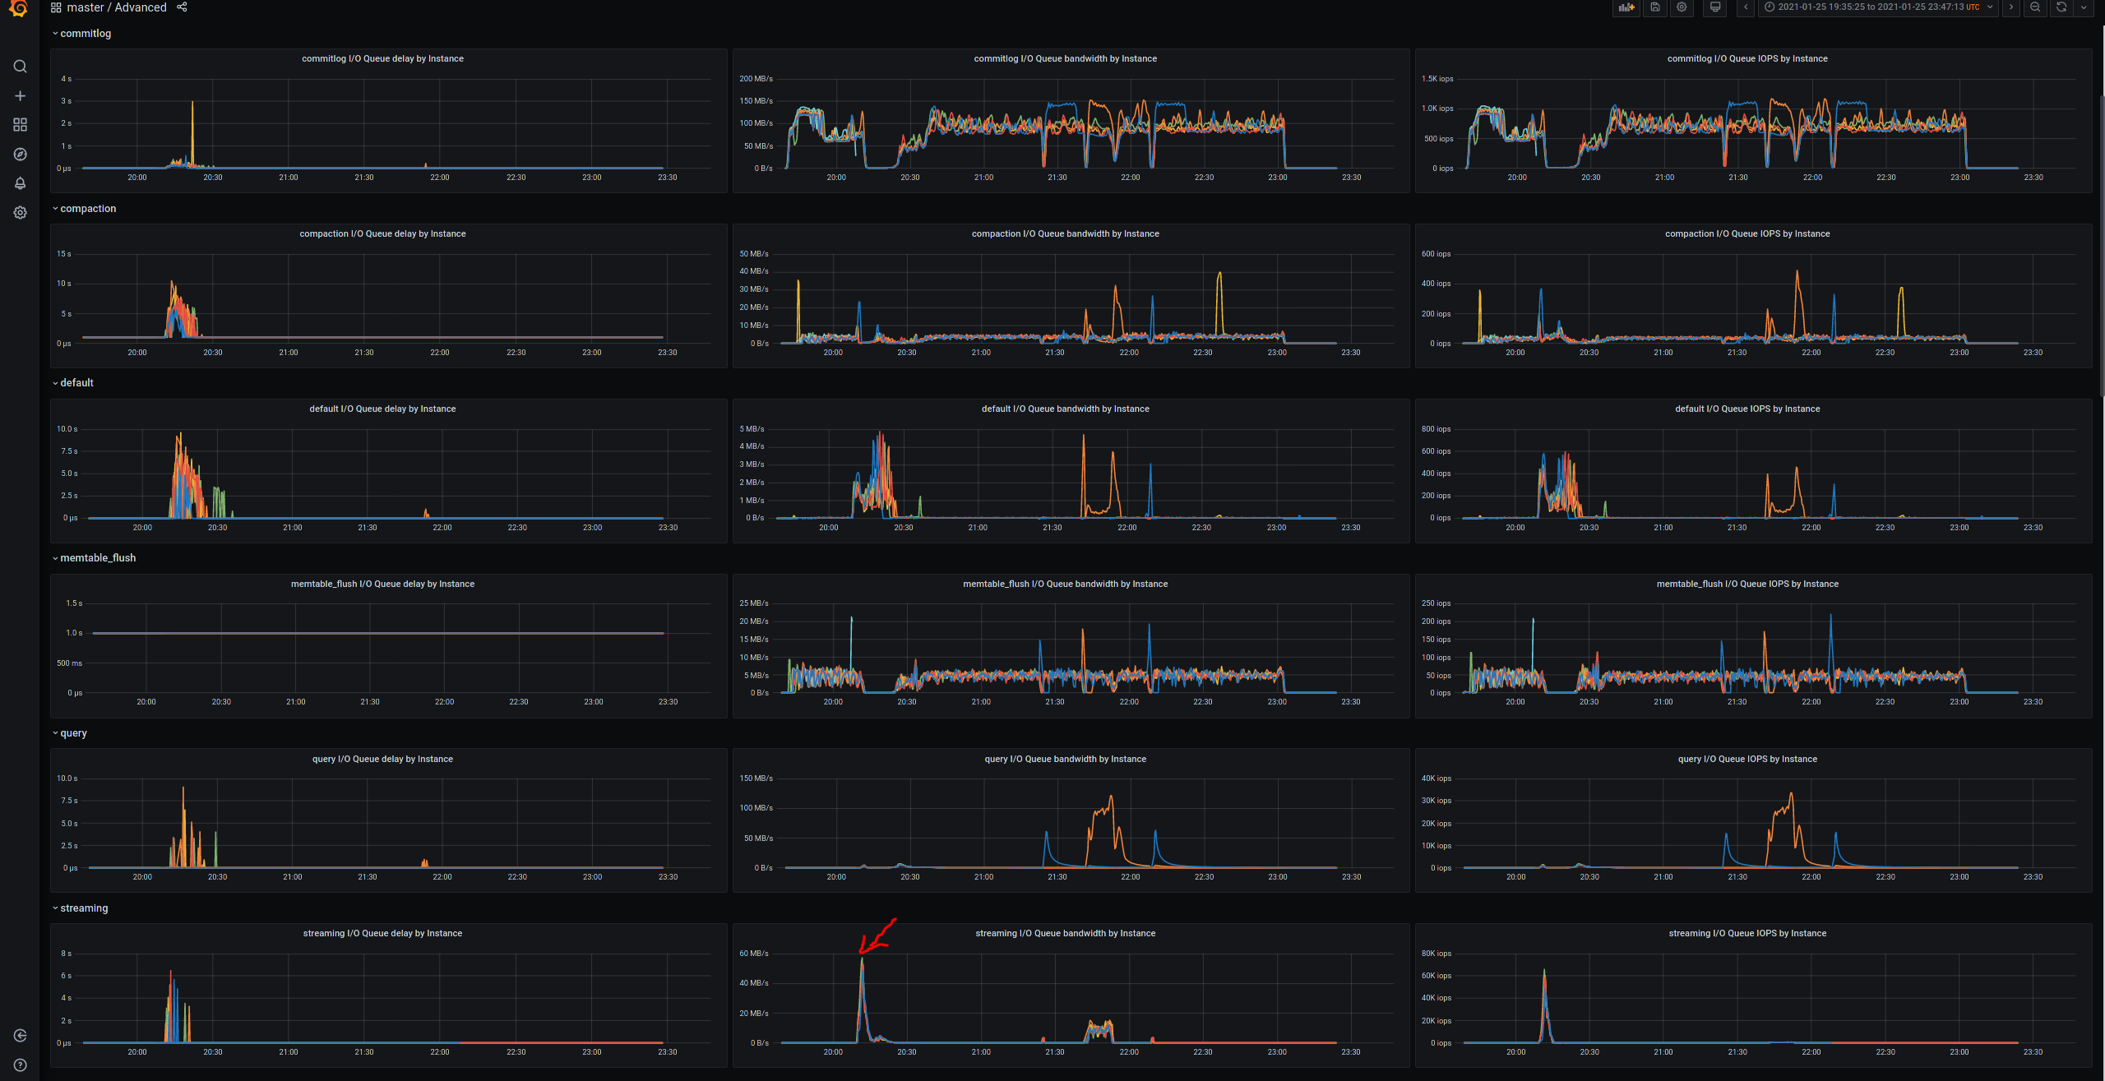Open commitlog I/O Queue IOPS panel menu

pyautogui.click(x=1747, y=59)
